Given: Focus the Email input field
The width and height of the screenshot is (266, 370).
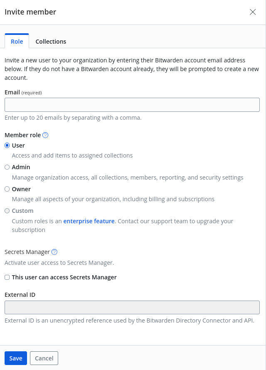Looking at the screenshot, I should pos(132,105).
